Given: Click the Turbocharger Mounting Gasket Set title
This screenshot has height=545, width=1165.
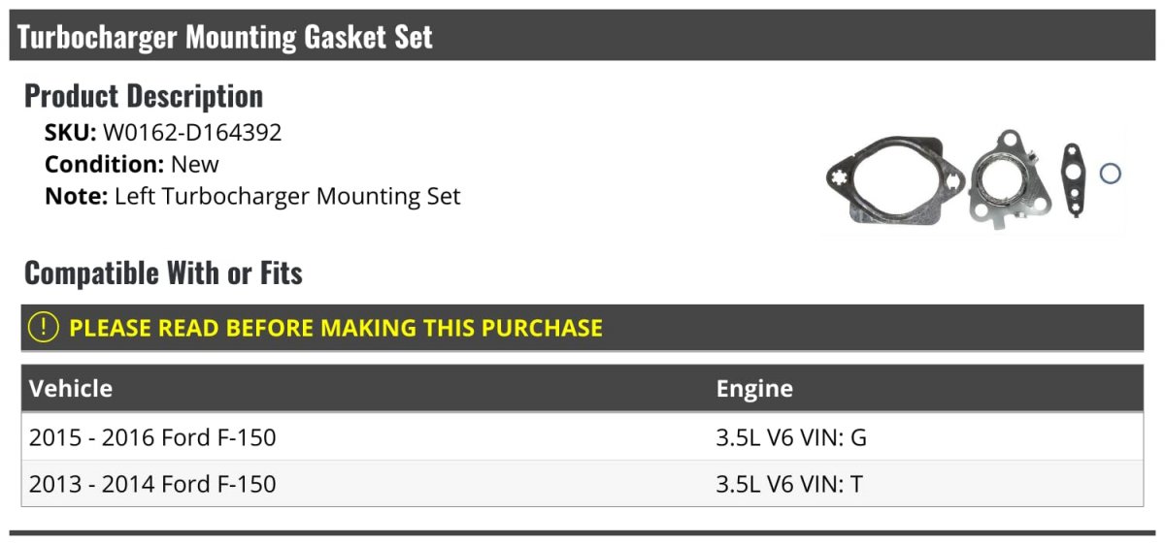Looking at the screenshot, I should [225, 37].
